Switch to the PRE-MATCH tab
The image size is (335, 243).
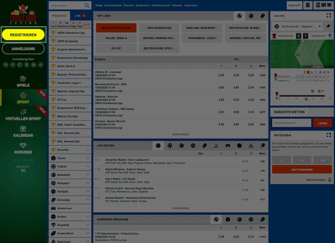(60, 16)
